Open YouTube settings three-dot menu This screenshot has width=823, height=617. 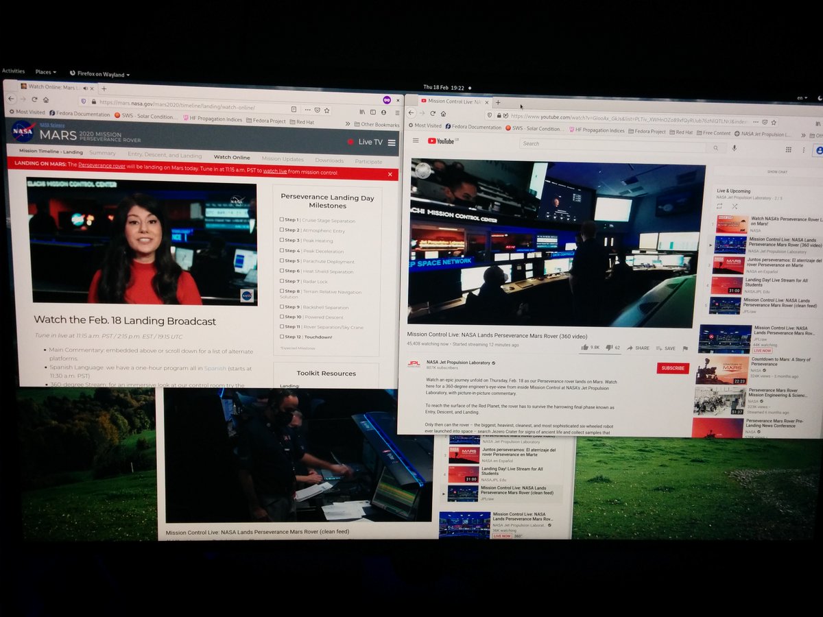[804, 150]
